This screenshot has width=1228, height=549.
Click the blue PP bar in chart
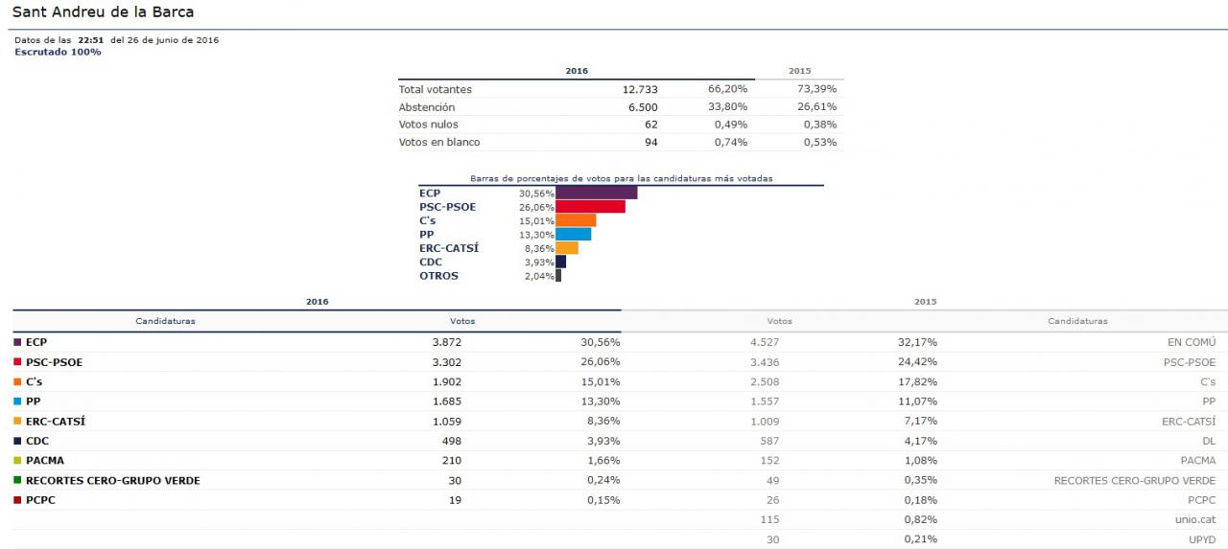pyautogui.click(x=574, y=234)
